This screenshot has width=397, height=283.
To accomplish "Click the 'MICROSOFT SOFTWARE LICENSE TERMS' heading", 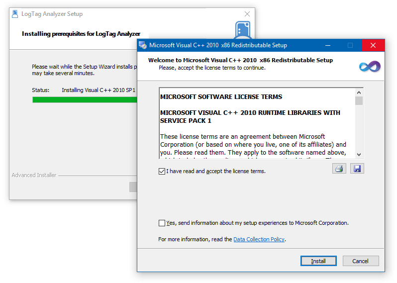I will point(221,97).
